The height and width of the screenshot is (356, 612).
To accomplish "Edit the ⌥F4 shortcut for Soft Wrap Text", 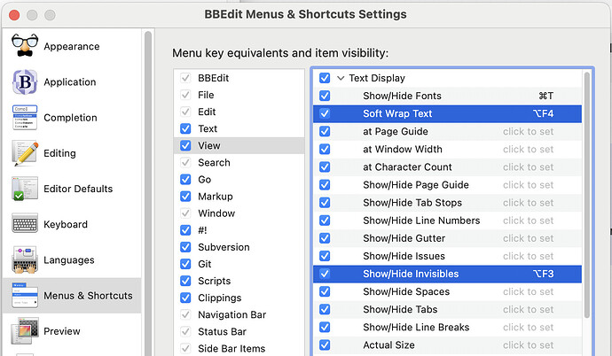I will point(544,113).
